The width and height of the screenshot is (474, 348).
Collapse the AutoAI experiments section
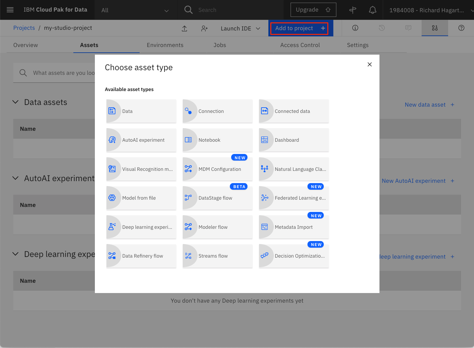[15, 178]
